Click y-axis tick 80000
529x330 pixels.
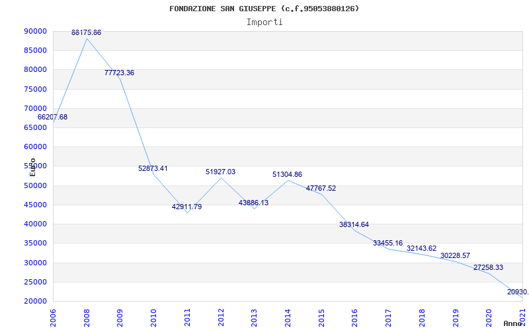(x=35, y=70)
